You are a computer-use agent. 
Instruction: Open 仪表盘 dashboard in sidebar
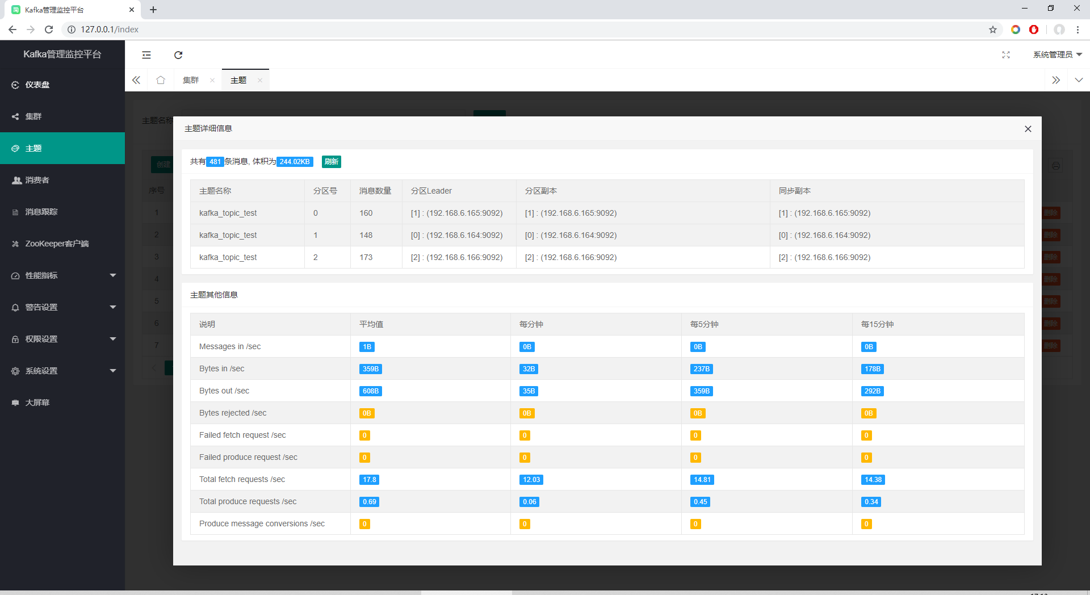tap(62, 85)
